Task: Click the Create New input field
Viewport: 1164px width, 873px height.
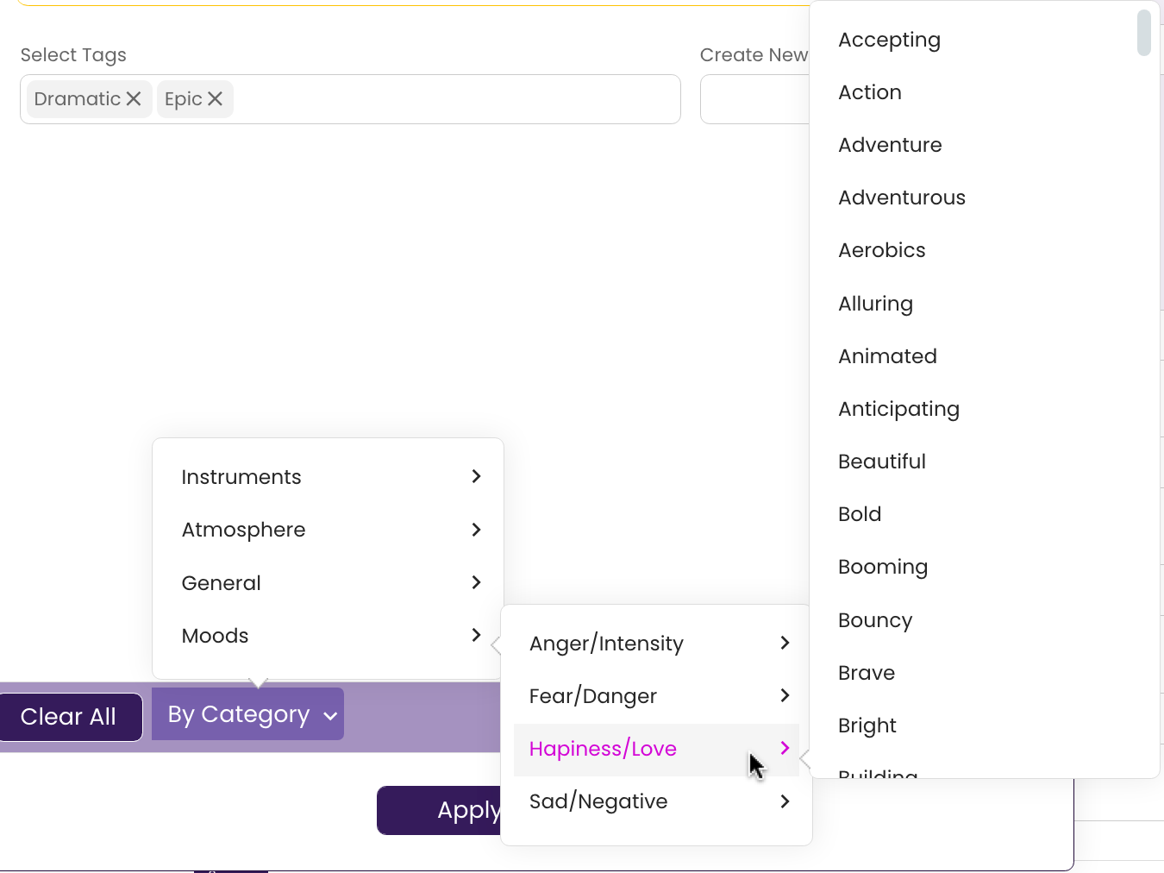Action: 755,99
